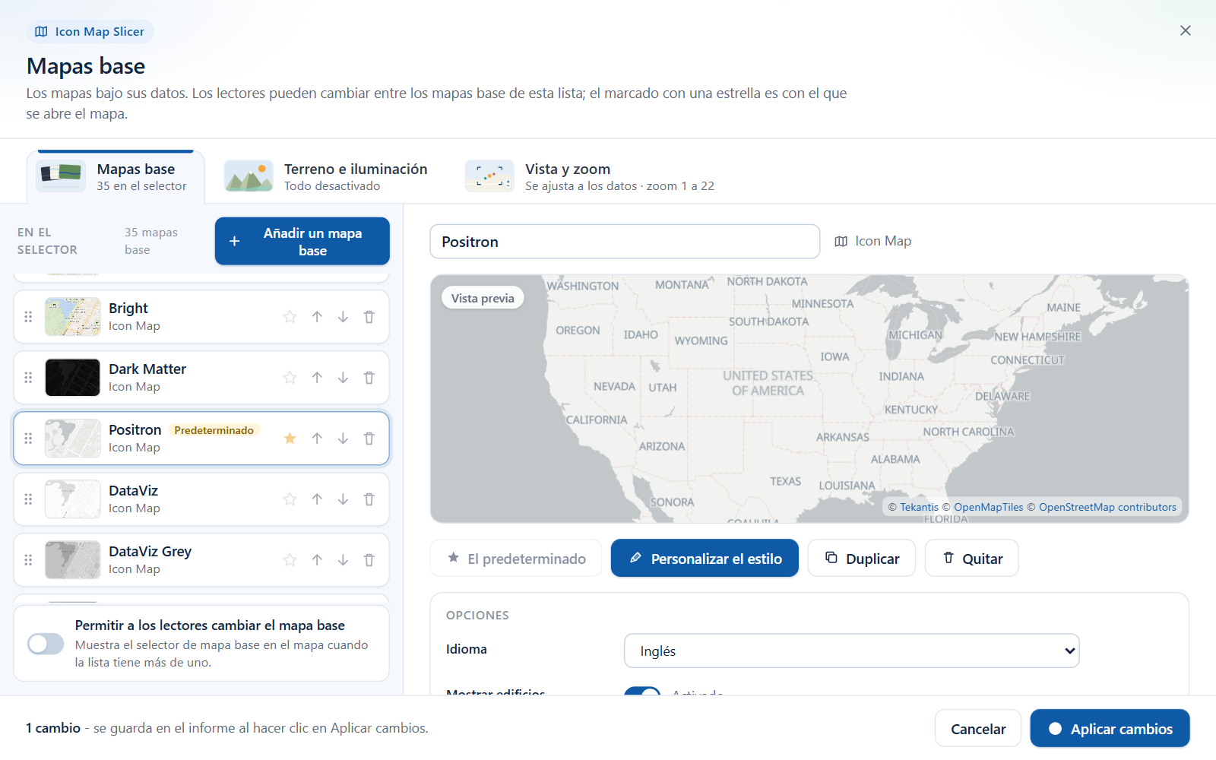The height and width of the screenshot is (760, 1216).
Task: Move Positron basemap down
Action: 343,439
